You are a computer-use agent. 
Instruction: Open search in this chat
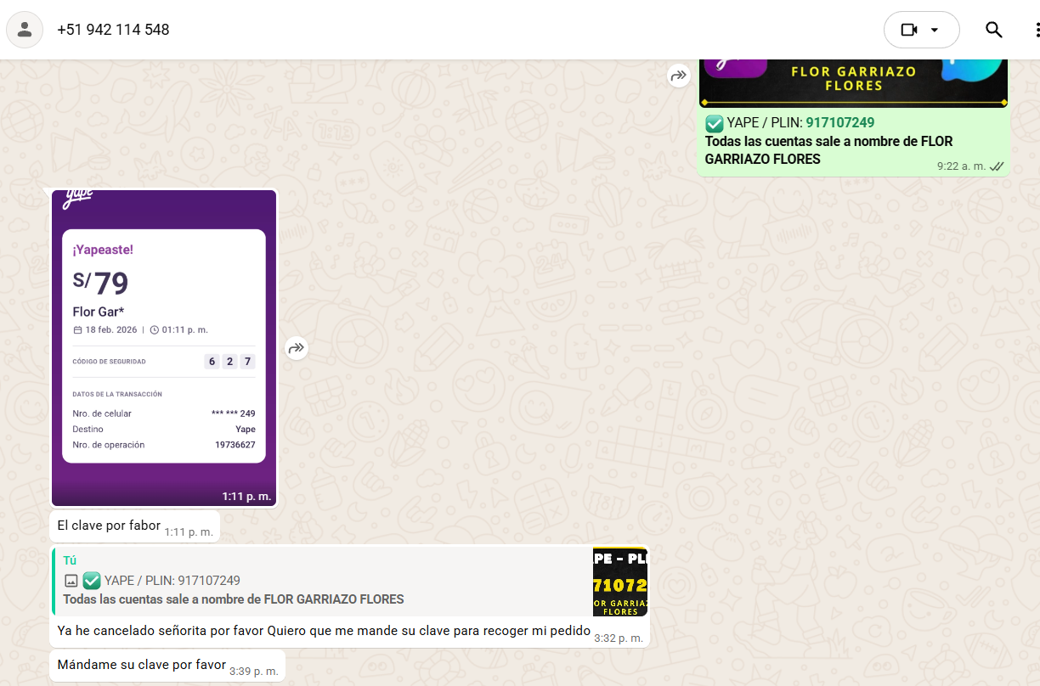click(x=993, y=30)
